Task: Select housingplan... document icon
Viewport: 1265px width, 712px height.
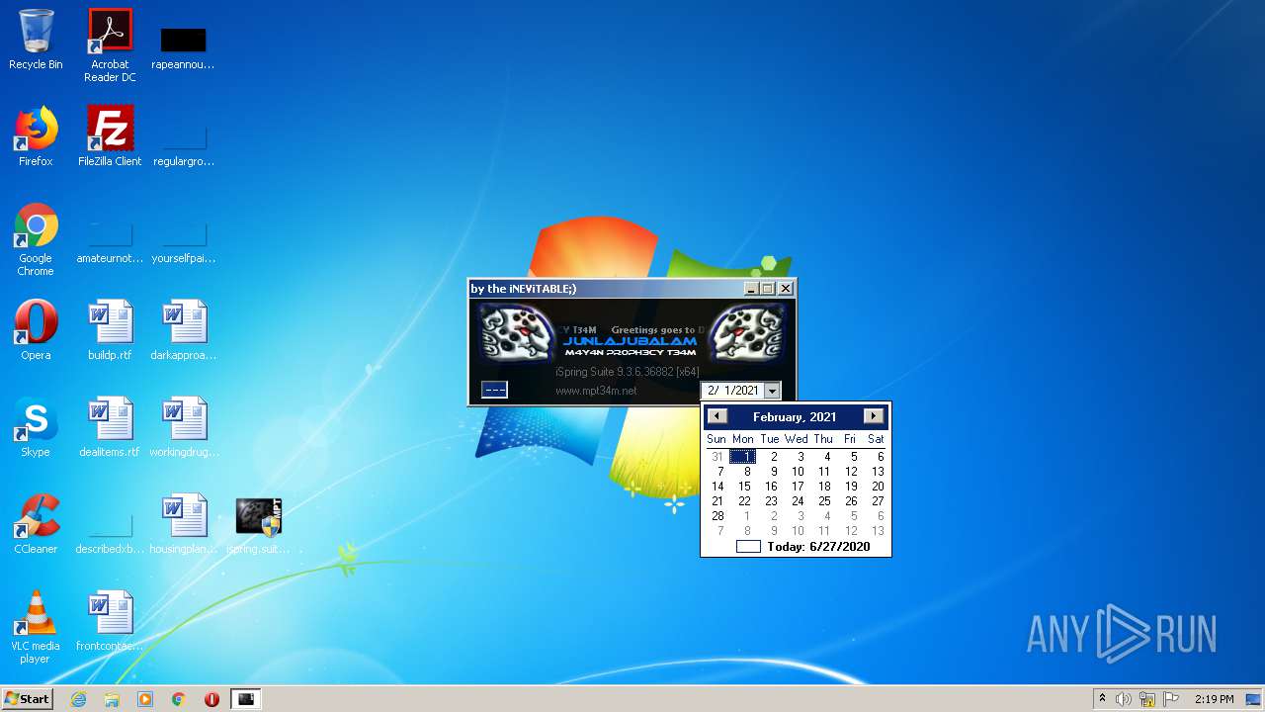Action: [x=184, y=524]
